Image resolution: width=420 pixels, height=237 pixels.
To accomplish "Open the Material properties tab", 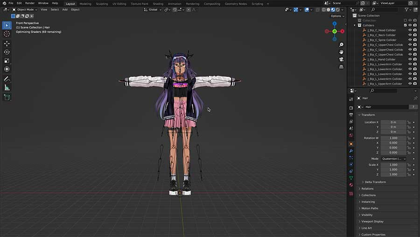I will [351, 185].
